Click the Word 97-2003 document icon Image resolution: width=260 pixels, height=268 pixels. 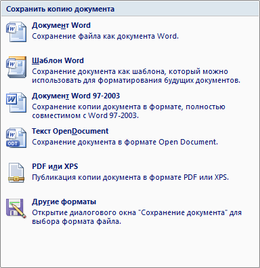[16, 102]
